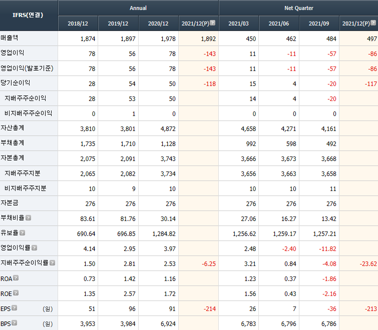Click 2021/03 부채총계 value 992

pos(251,143)
